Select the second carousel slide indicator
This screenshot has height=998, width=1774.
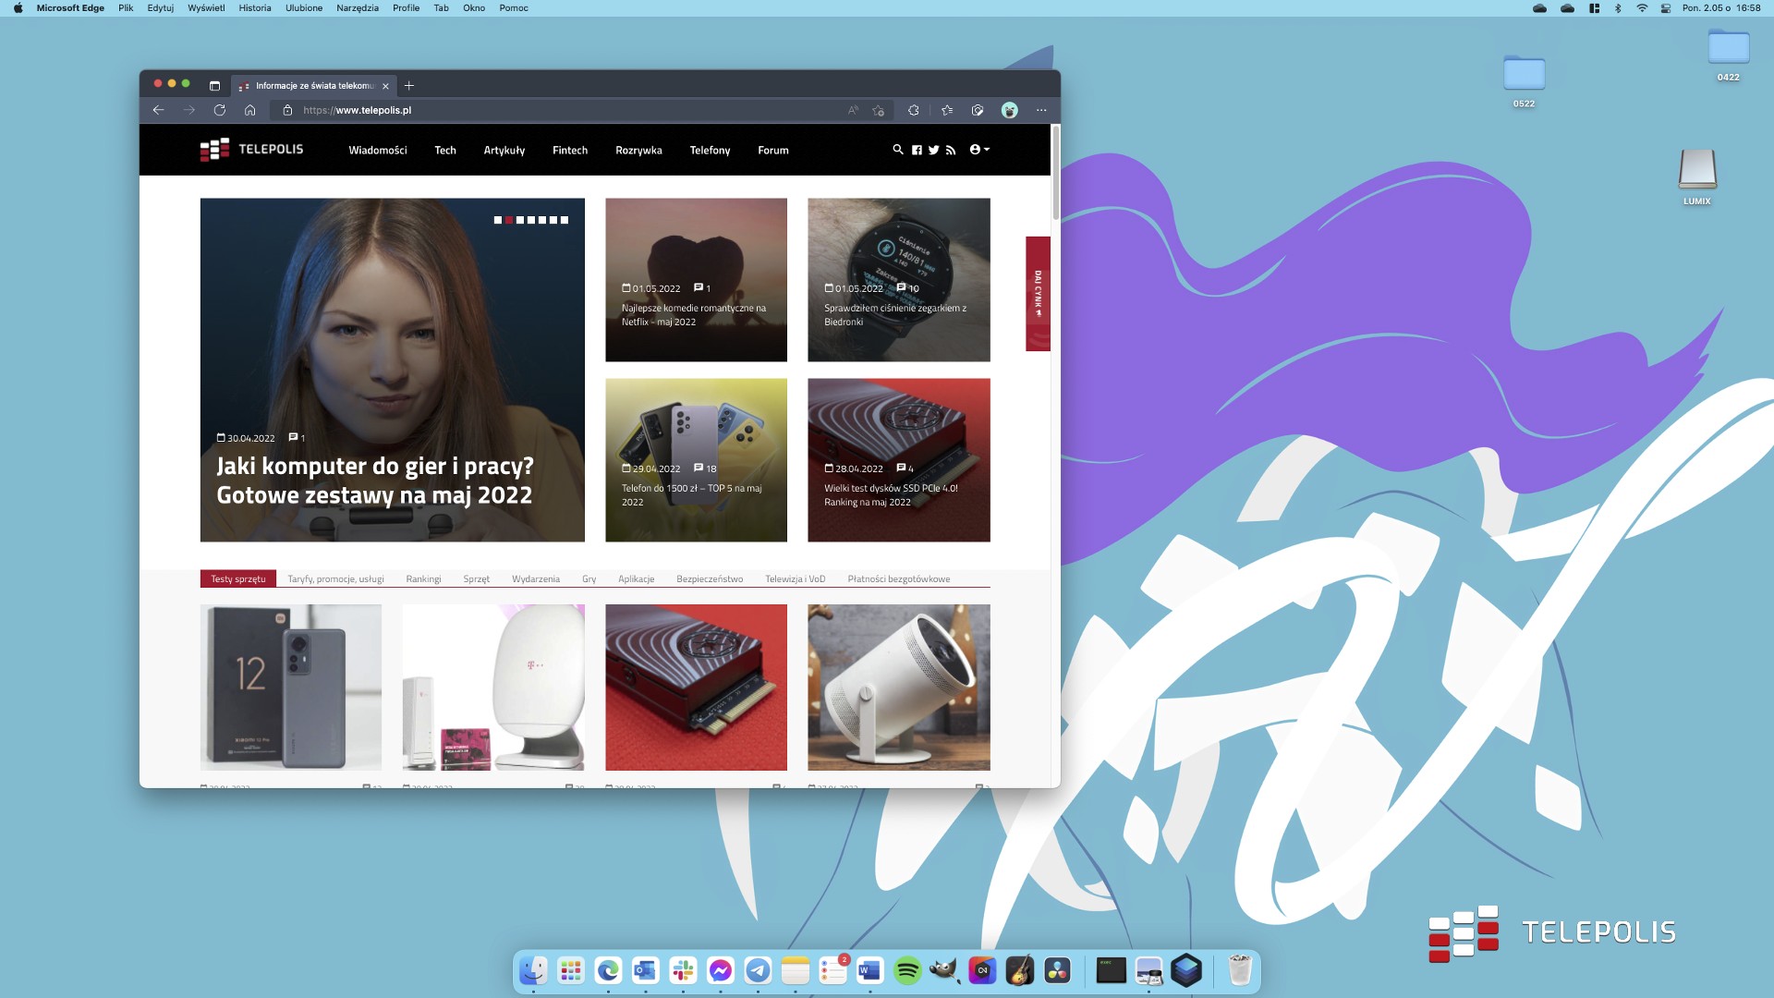(x=509, y=220)
